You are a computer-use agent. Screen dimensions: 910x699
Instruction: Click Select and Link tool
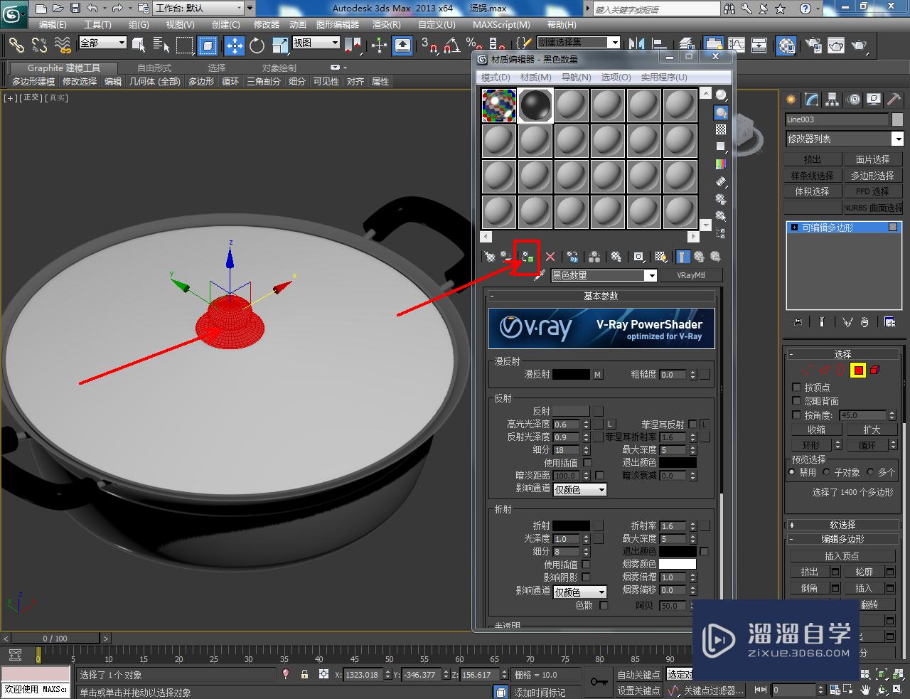pos(16,46)
